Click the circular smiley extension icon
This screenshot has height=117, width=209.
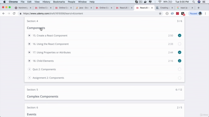[167, 14]
